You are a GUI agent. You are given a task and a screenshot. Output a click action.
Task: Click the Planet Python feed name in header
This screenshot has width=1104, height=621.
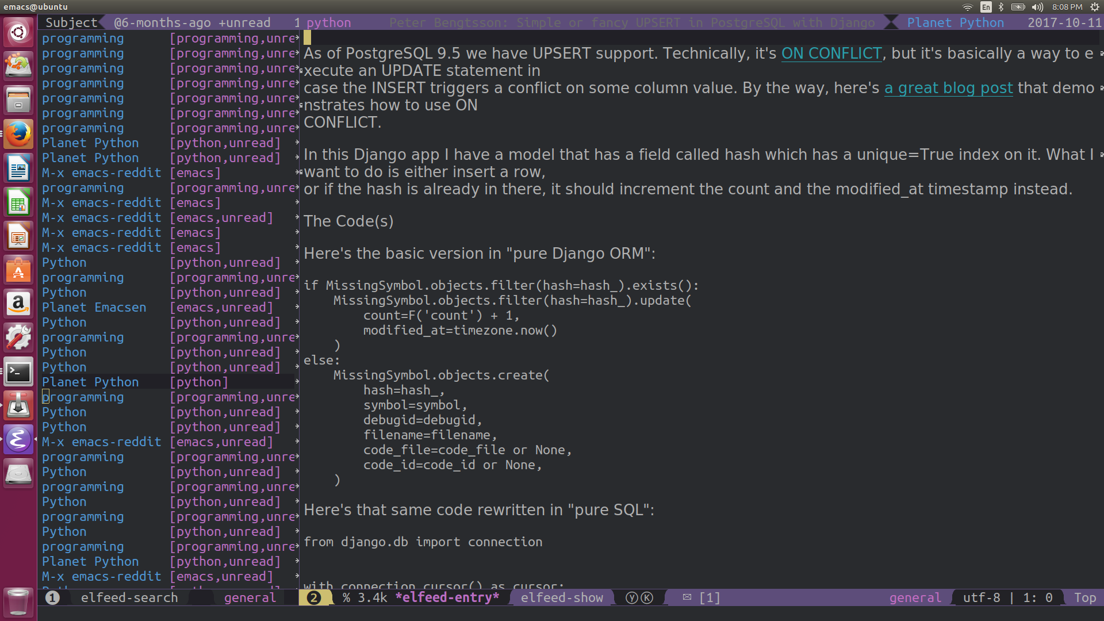pyautogui.click(x=956, y=22)
